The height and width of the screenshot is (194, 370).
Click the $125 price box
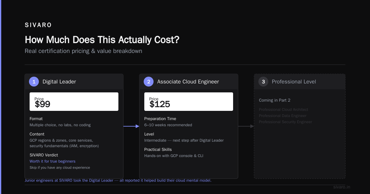(189, 102)
